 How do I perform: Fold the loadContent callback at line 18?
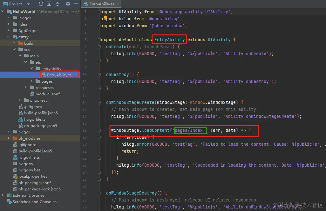pos(99,130)
